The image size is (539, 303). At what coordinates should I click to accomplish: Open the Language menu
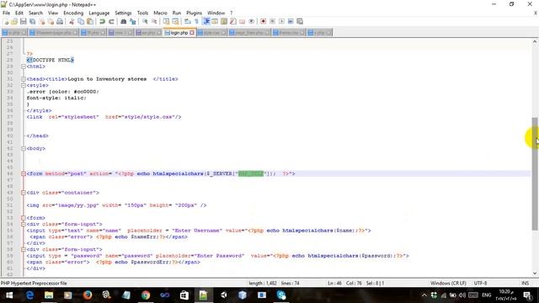coord(99,13)
